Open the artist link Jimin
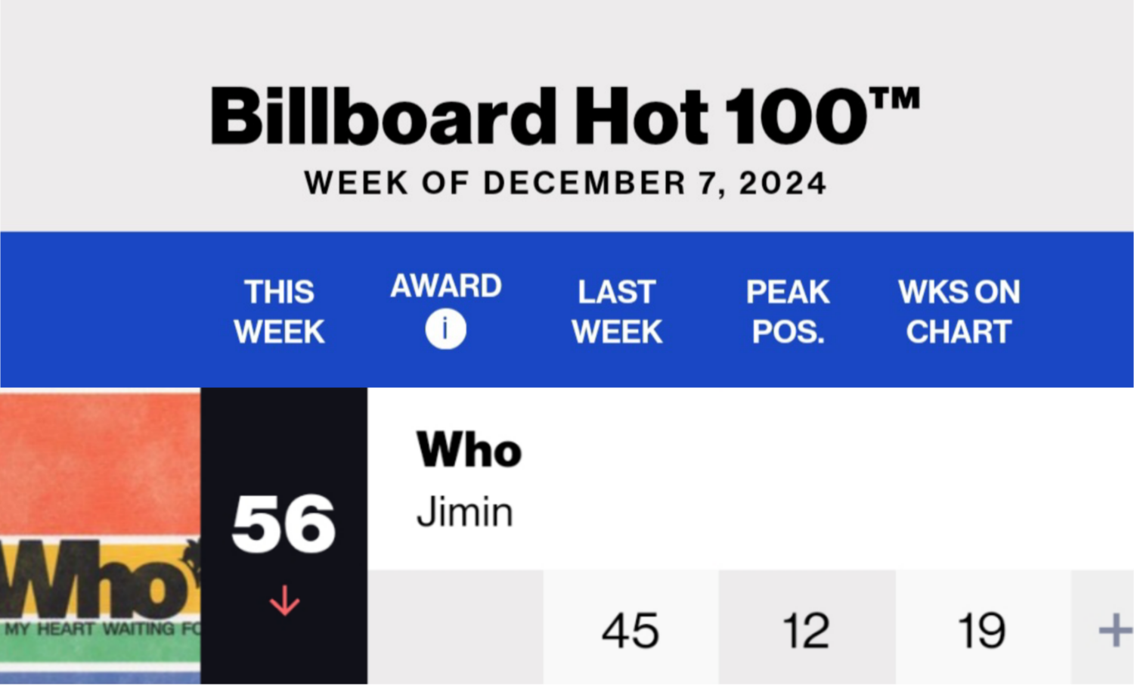The height and width of the screenshot is (686, 1134). click(465, 512)
